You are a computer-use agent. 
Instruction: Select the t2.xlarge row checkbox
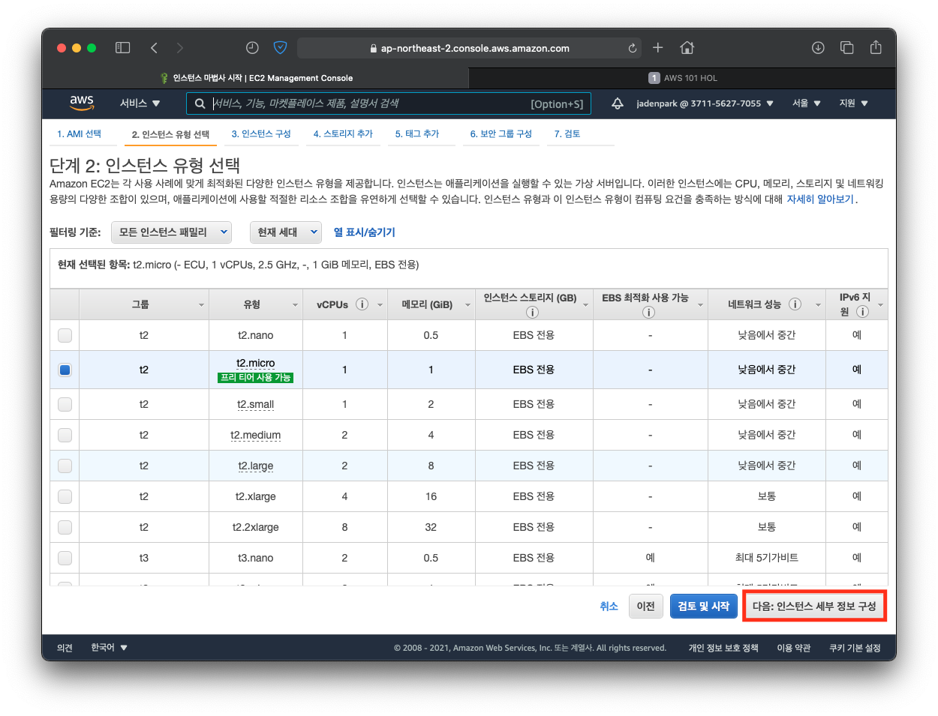coord(65,496)
